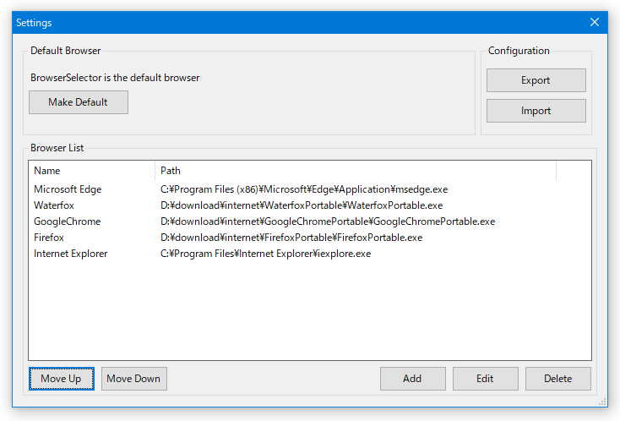Delete the selected browser
This screenshot has height=421, width=620.
(558, 379)
